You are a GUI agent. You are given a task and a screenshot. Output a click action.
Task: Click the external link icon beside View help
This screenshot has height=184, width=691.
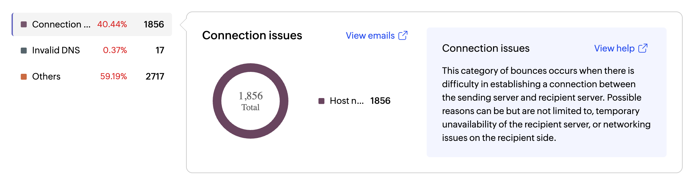click(643, 48)
